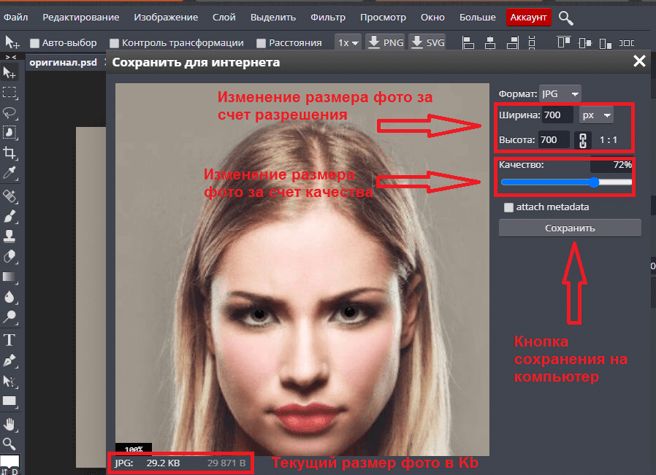Click the 100% zoom label on preview
The height and width of the screenshot is (475, 656).
tap(134, 449)
